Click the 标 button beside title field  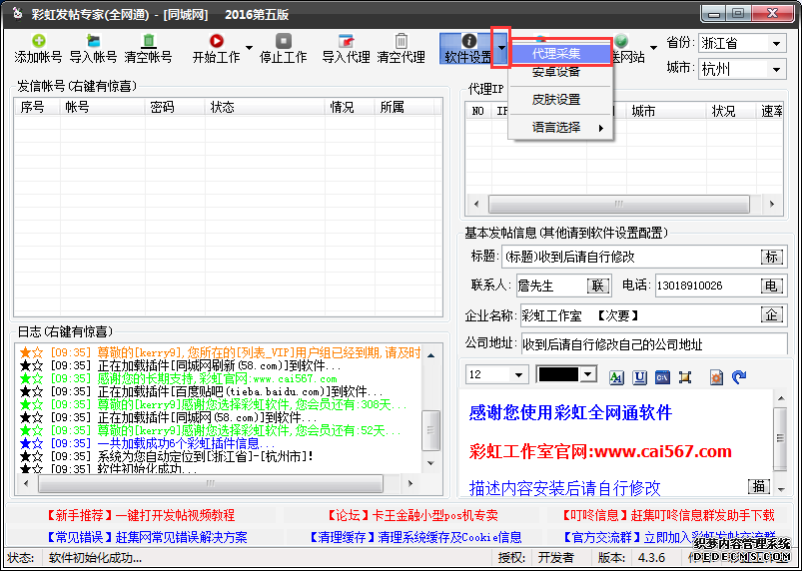771,257
